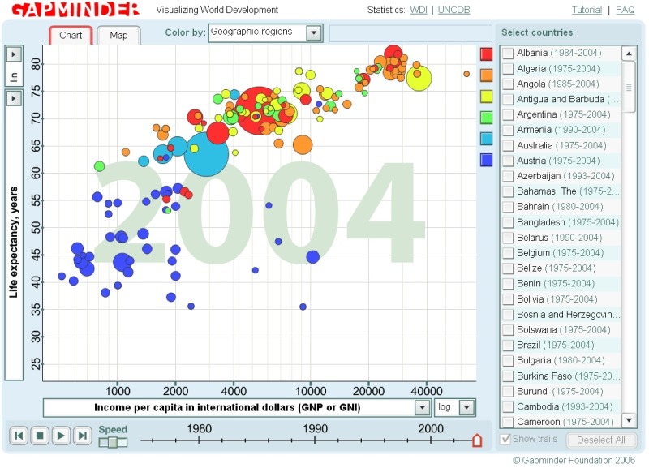Open the UNCDB statistics link
This screenshot has width=649, height=468.
pos(453,10)
